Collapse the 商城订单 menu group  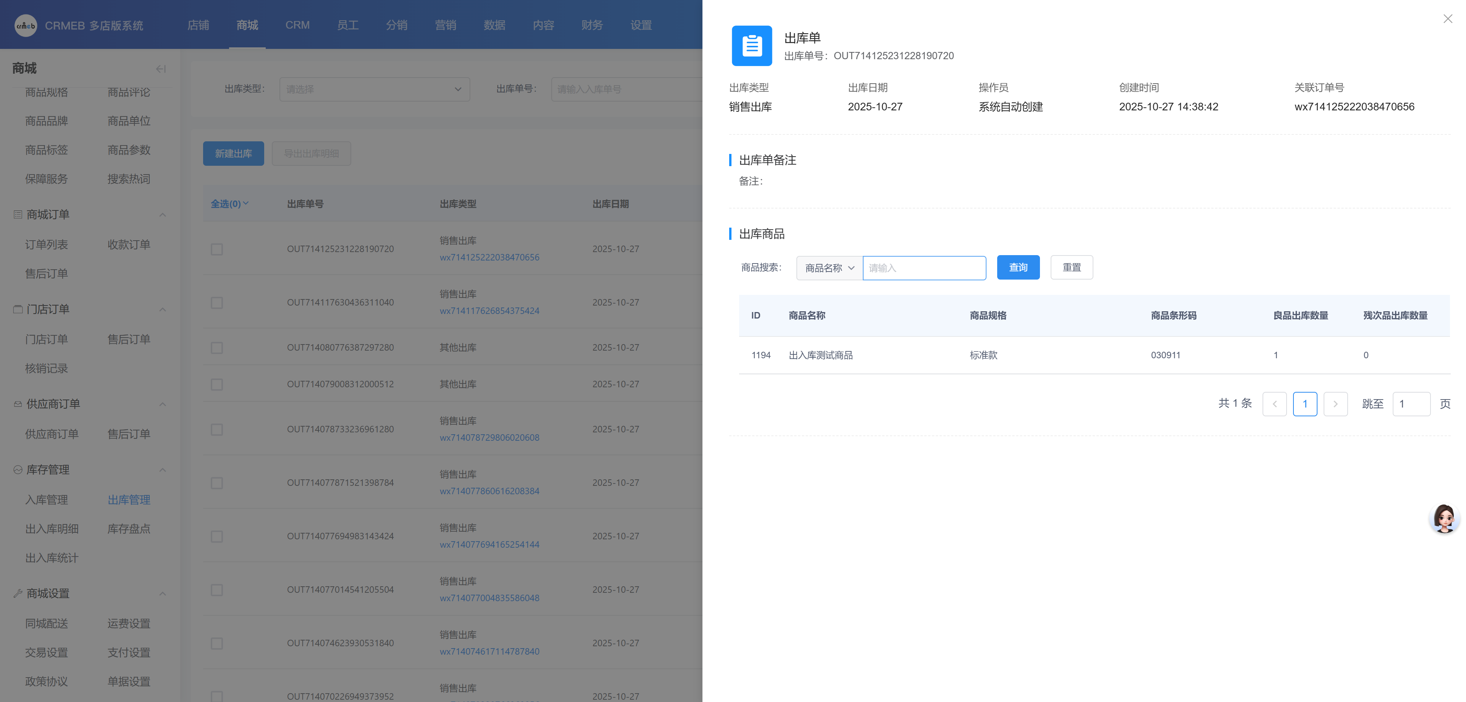[x=162, y=215]
